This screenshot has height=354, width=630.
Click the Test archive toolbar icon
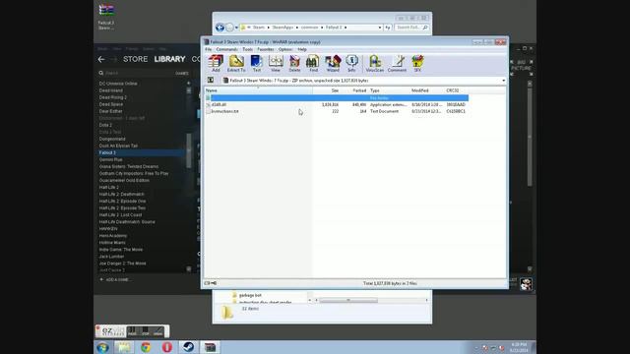click(256, 63)
